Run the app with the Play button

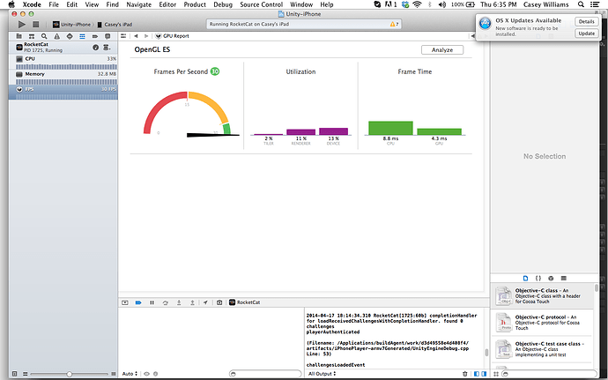click(x=22, y=25)
